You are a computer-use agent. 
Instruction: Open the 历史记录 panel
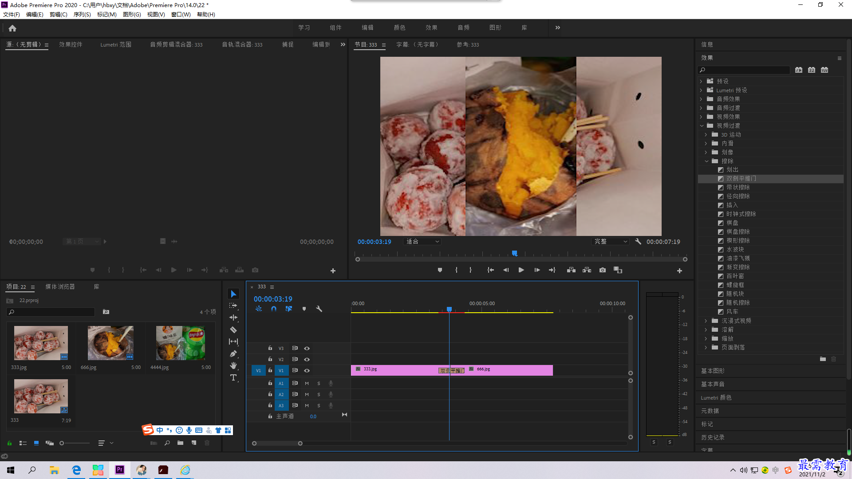point(713,438)
